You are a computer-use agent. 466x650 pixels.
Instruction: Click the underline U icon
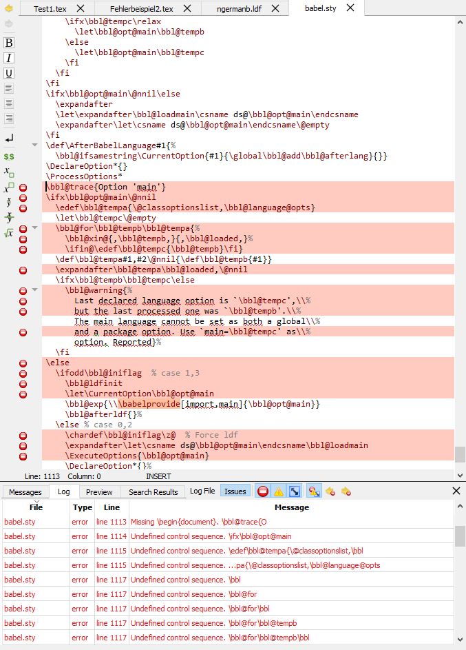[x=9, y=73]
